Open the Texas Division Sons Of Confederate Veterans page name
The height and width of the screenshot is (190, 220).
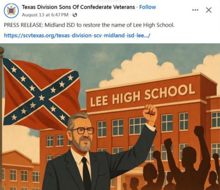pyautogui.click(x=78, y=7)
